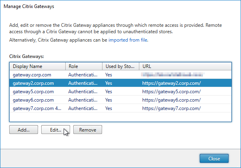Follow the 'imported from file' link

pos(128,40)
